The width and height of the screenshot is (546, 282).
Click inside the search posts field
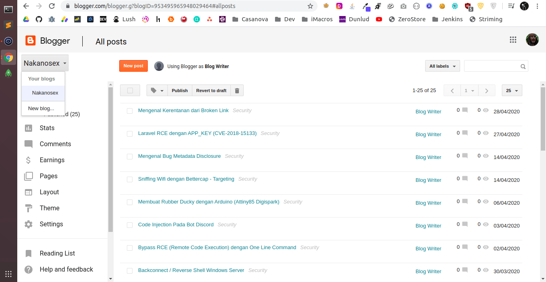[x=492, y=66]
